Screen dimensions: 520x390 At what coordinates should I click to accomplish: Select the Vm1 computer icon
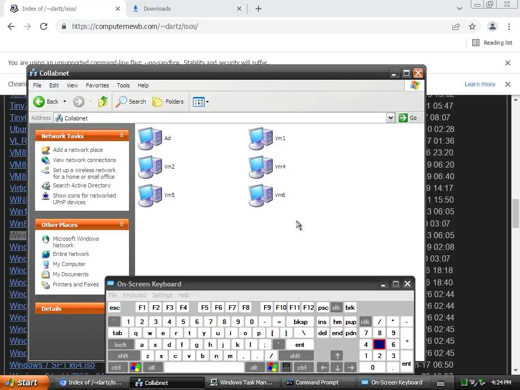coord(261,138)
